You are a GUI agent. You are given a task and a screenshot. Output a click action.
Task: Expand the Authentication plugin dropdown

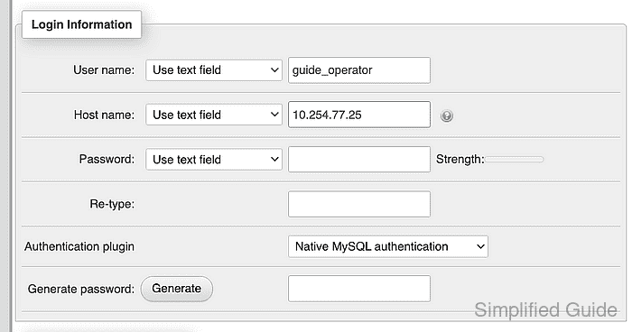(388, 246)
